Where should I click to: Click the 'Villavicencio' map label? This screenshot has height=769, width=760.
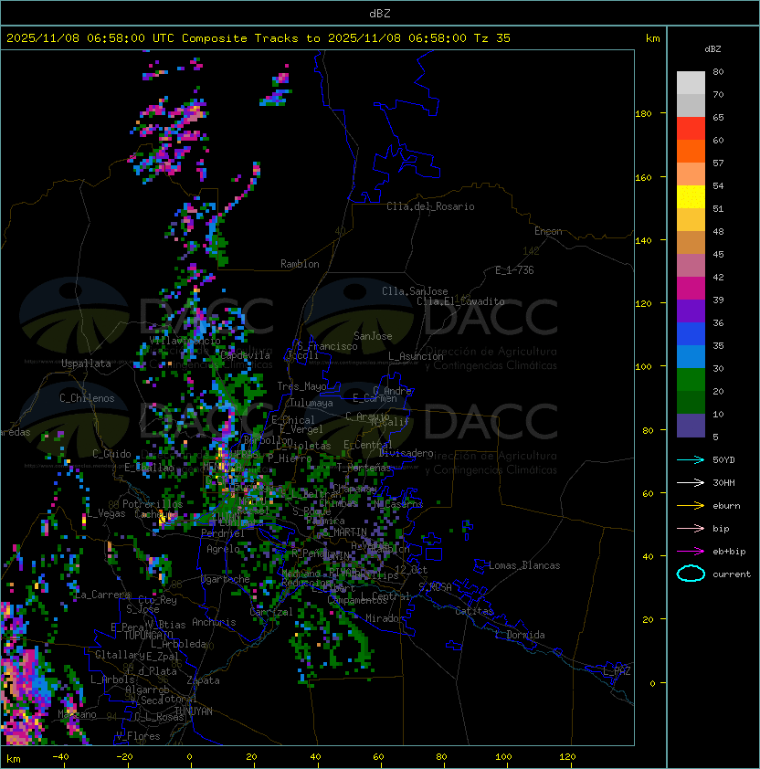185,340
